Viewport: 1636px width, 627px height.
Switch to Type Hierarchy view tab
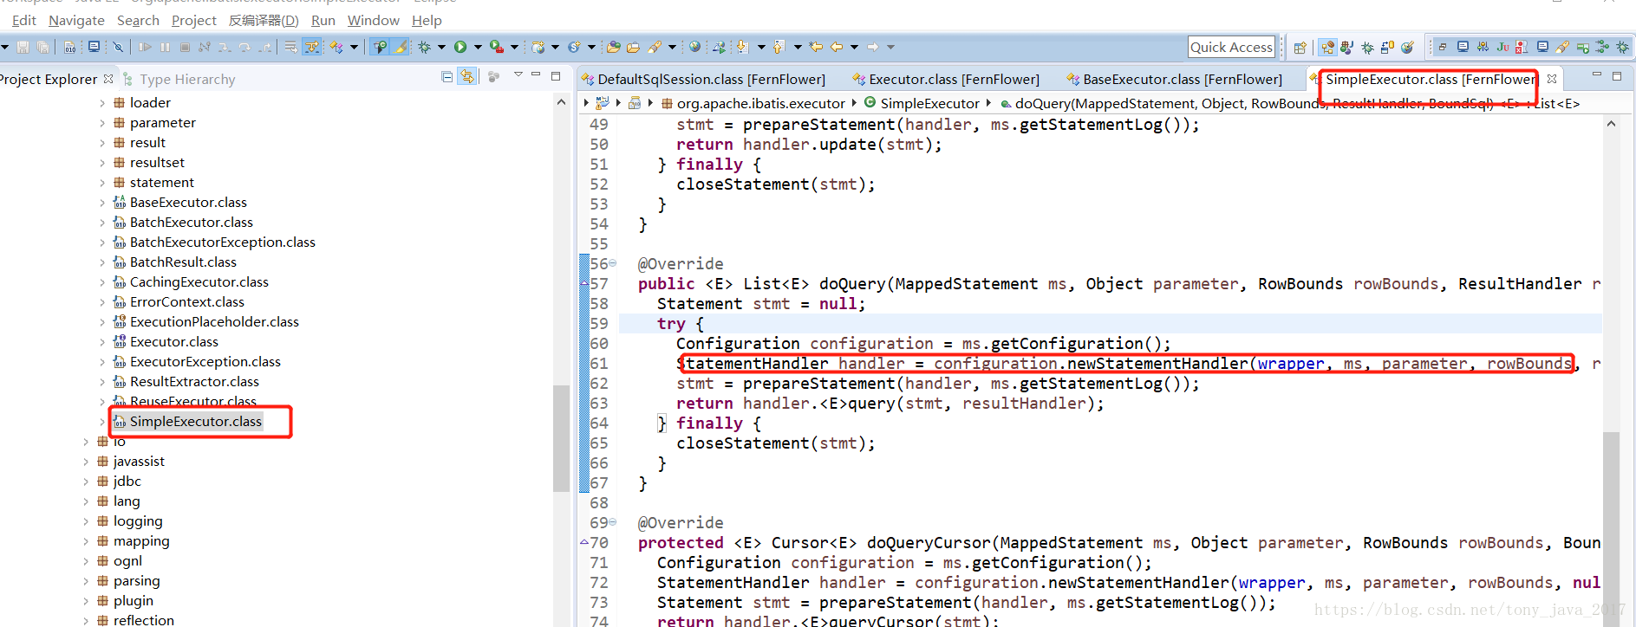[x=179, y=79]
